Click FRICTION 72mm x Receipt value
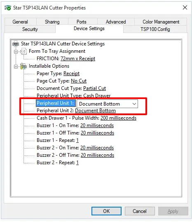The height and width of the screenshot is (222, 192). tap(78, 59)
